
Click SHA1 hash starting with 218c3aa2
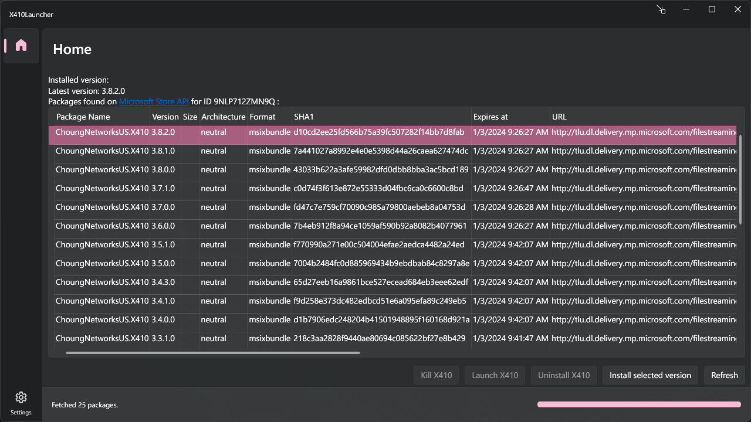pos(380,339)
